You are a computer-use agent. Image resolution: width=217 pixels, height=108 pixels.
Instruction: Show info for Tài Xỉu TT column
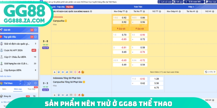[x=144, y=12]
